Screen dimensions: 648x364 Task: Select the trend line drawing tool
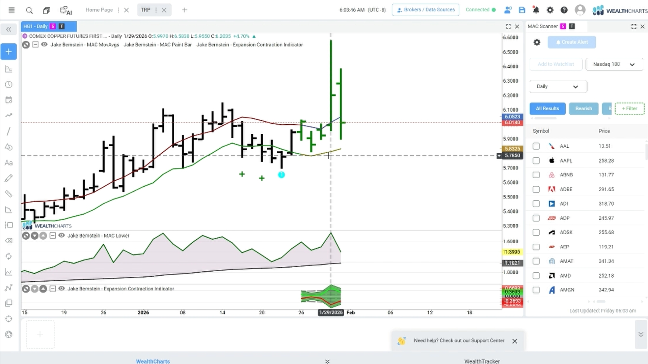point(9,131)
